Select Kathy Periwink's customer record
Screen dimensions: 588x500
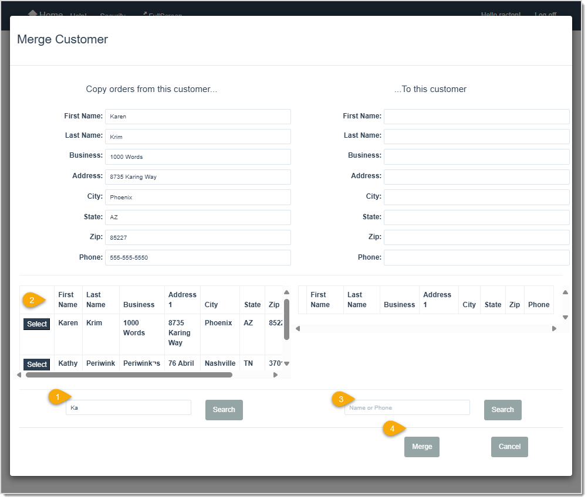coord(36,364)
